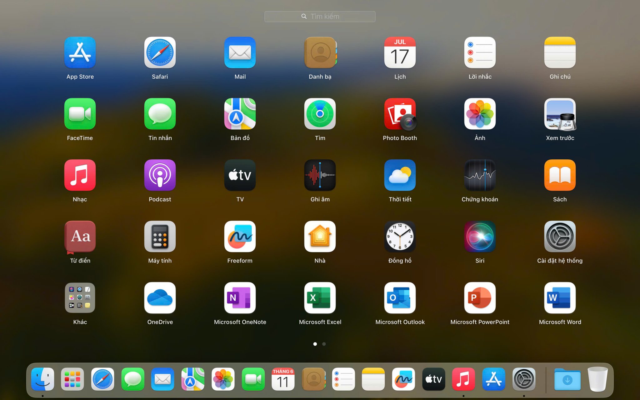
Task: Open the Trash in the Dock
Action: 597,379
